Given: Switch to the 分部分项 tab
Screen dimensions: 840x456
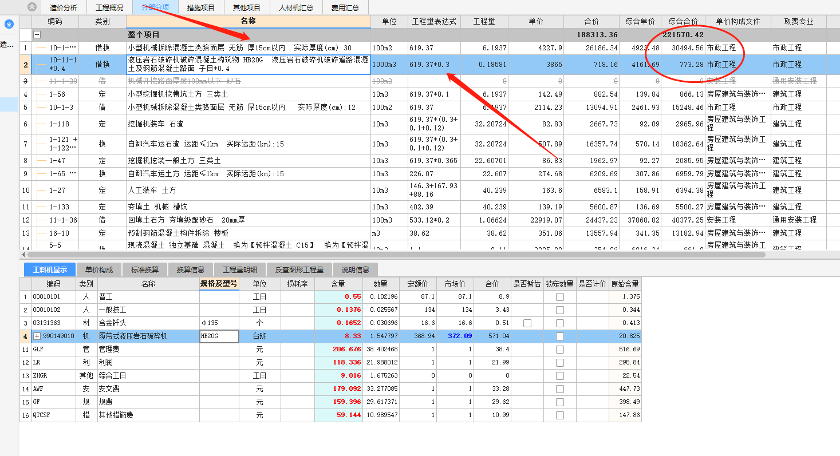Looking at the screenshot, I should coord(155,7).
